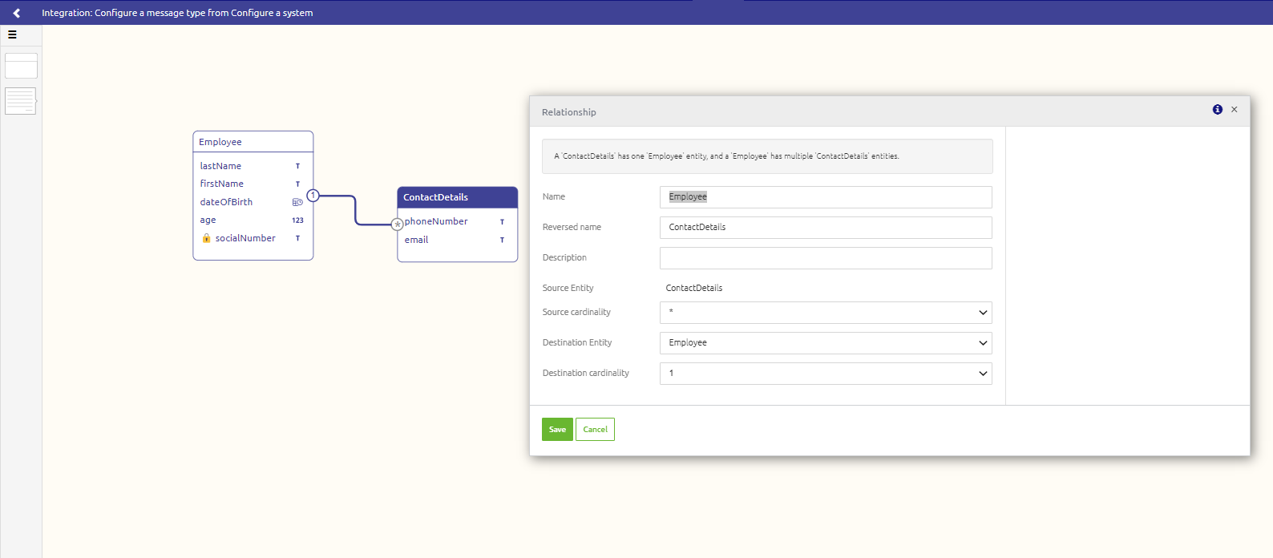Select the ContactDetails entity header
This screenshot has height=558, width=1273.
point(457,197)
